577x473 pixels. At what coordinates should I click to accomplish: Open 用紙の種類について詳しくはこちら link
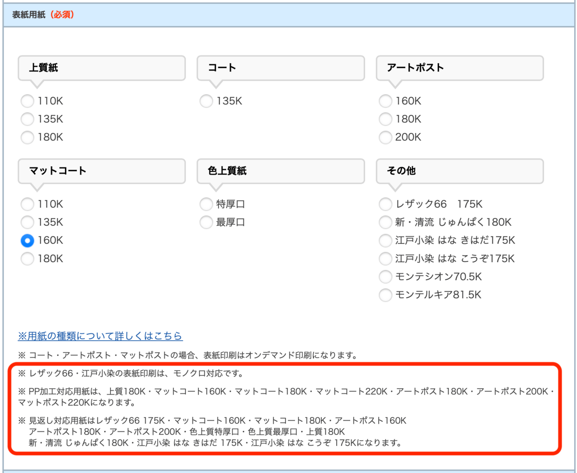(x=100, y=336)
